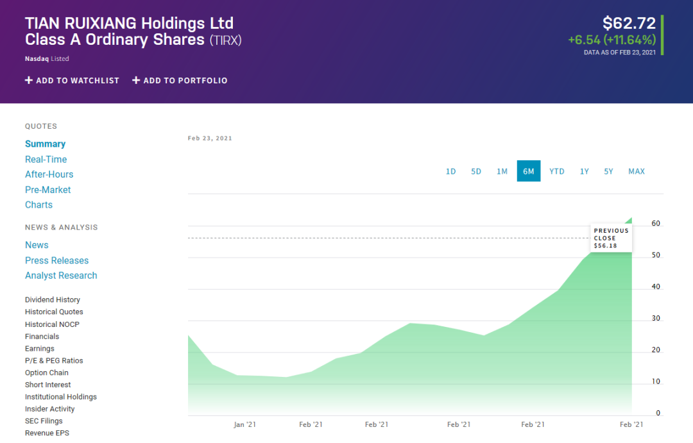Open Historical NOCP
This screenshot has width=693, height=443.
[x=52, y=324]
